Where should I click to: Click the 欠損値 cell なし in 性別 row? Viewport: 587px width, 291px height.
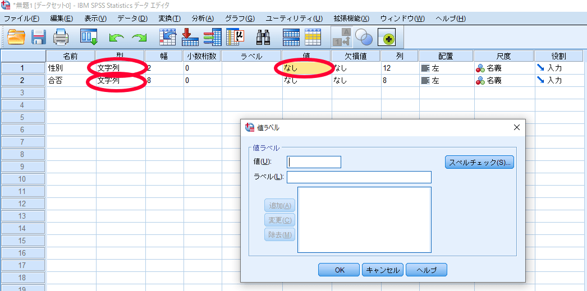click(x=356, y=68)
